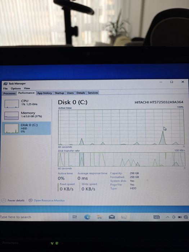Click the Task Manager taskbar icon

coord(124,217)
